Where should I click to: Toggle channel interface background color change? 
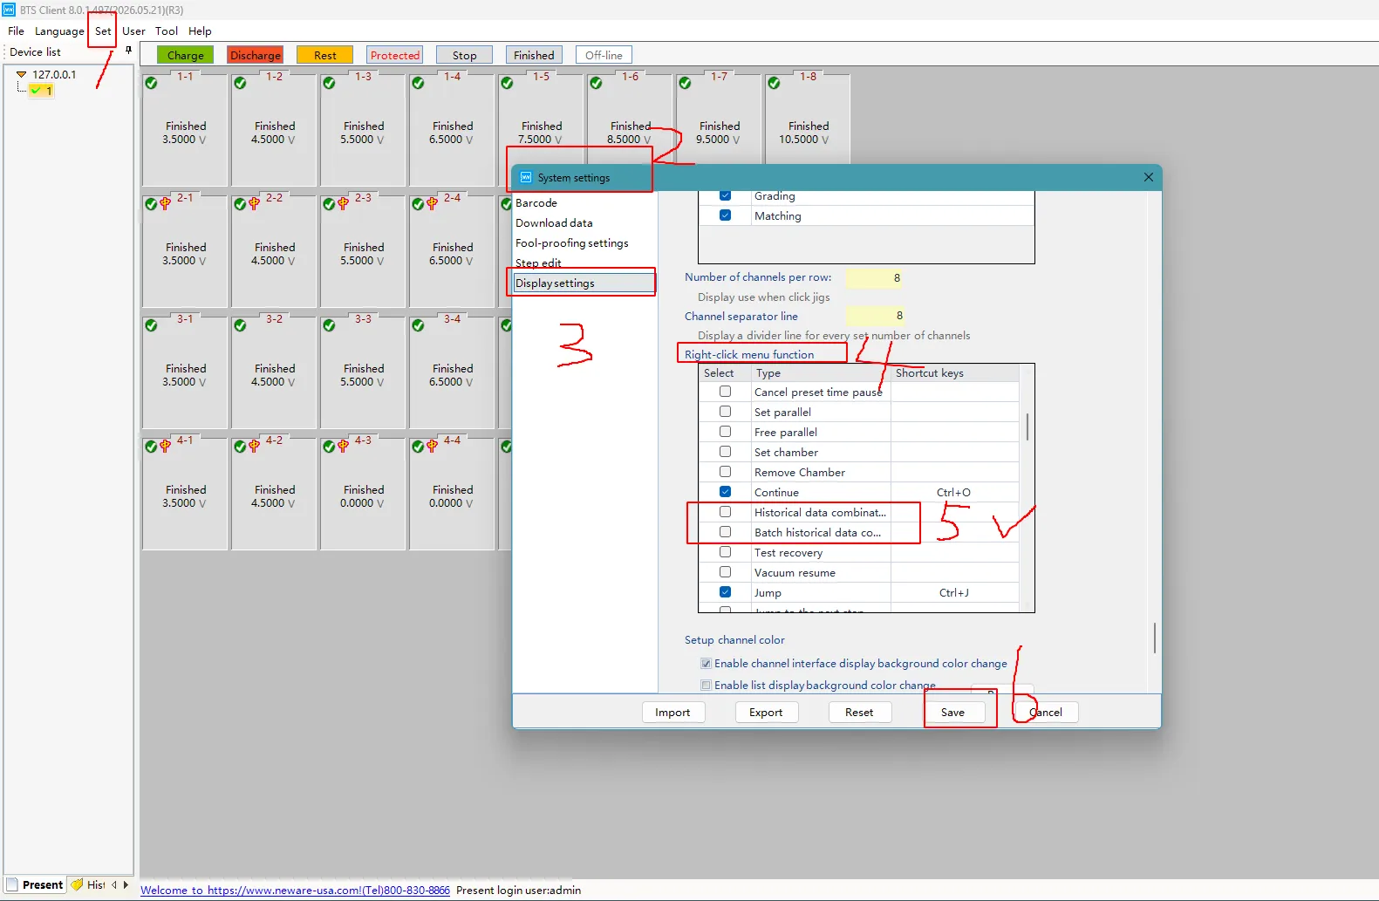pos(707,664)
